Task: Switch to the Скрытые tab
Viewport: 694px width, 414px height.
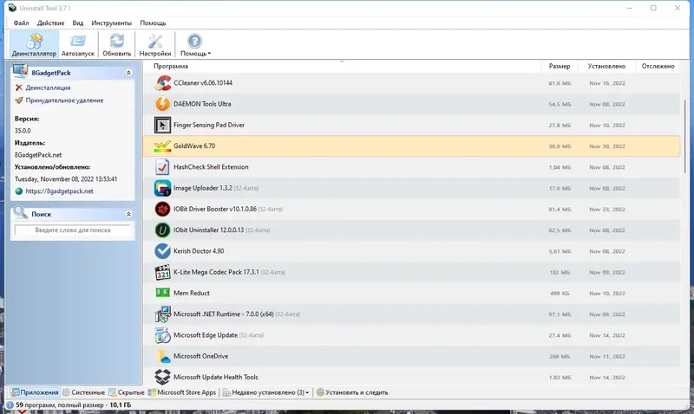Action: 127,392
